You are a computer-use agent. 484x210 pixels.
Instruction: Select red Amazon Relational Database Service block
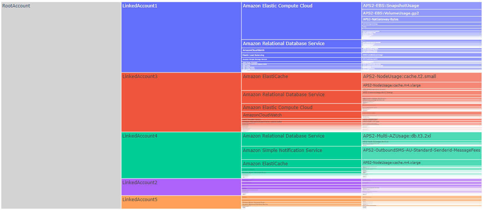[x=301, y=97]
